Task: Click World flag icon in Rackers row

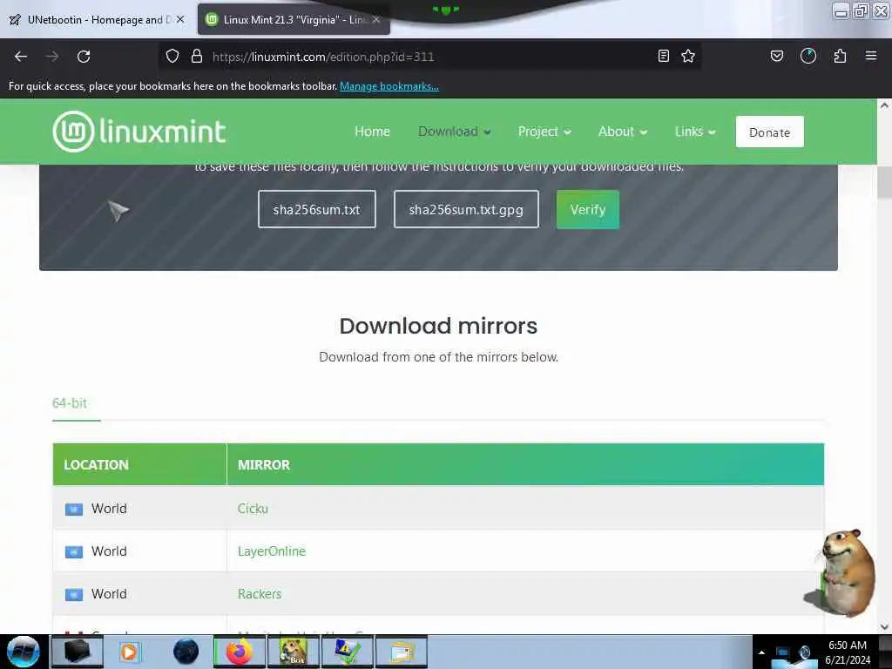Action: click(74, 595)
